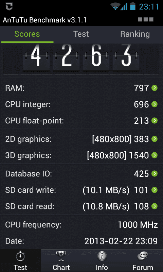Image resolution: width=163 pixels, height=272 pixels.
Task: Tap the SD card read row
Action: tap(81, 206)
